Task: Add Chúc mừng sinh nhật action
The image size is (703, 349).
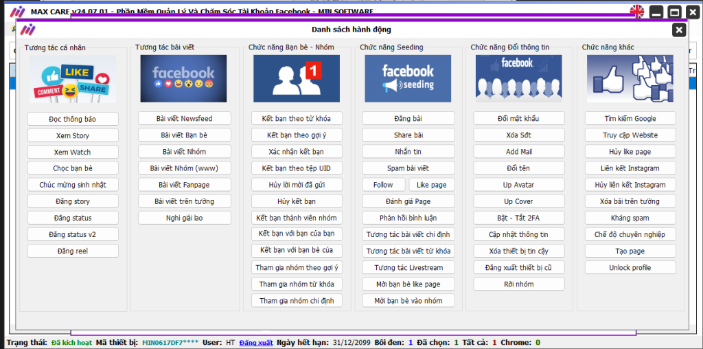Action: (73, 185)
